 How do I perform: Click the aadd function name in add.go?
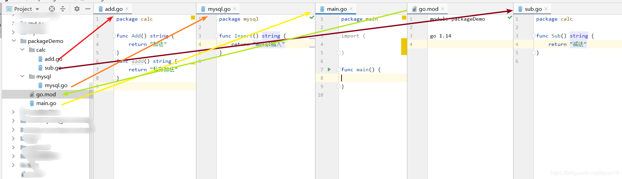tap(138, 61)
